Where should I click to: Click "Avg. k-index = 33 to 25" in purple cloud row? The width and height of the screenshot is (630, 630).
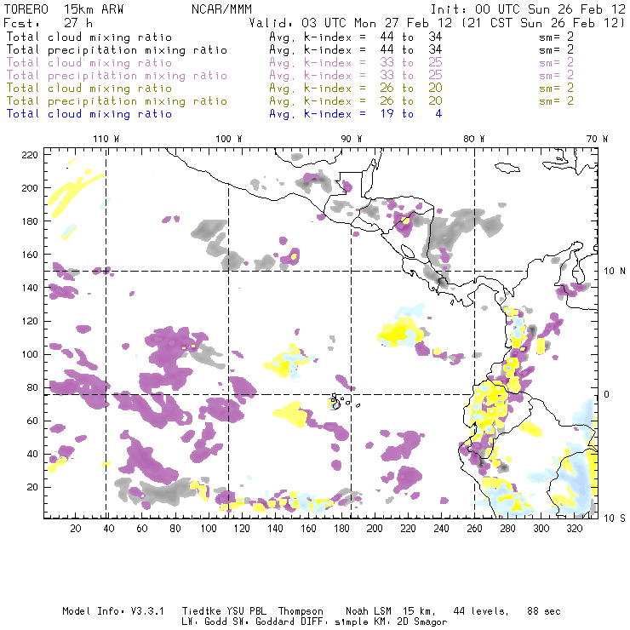click(356, 63)
